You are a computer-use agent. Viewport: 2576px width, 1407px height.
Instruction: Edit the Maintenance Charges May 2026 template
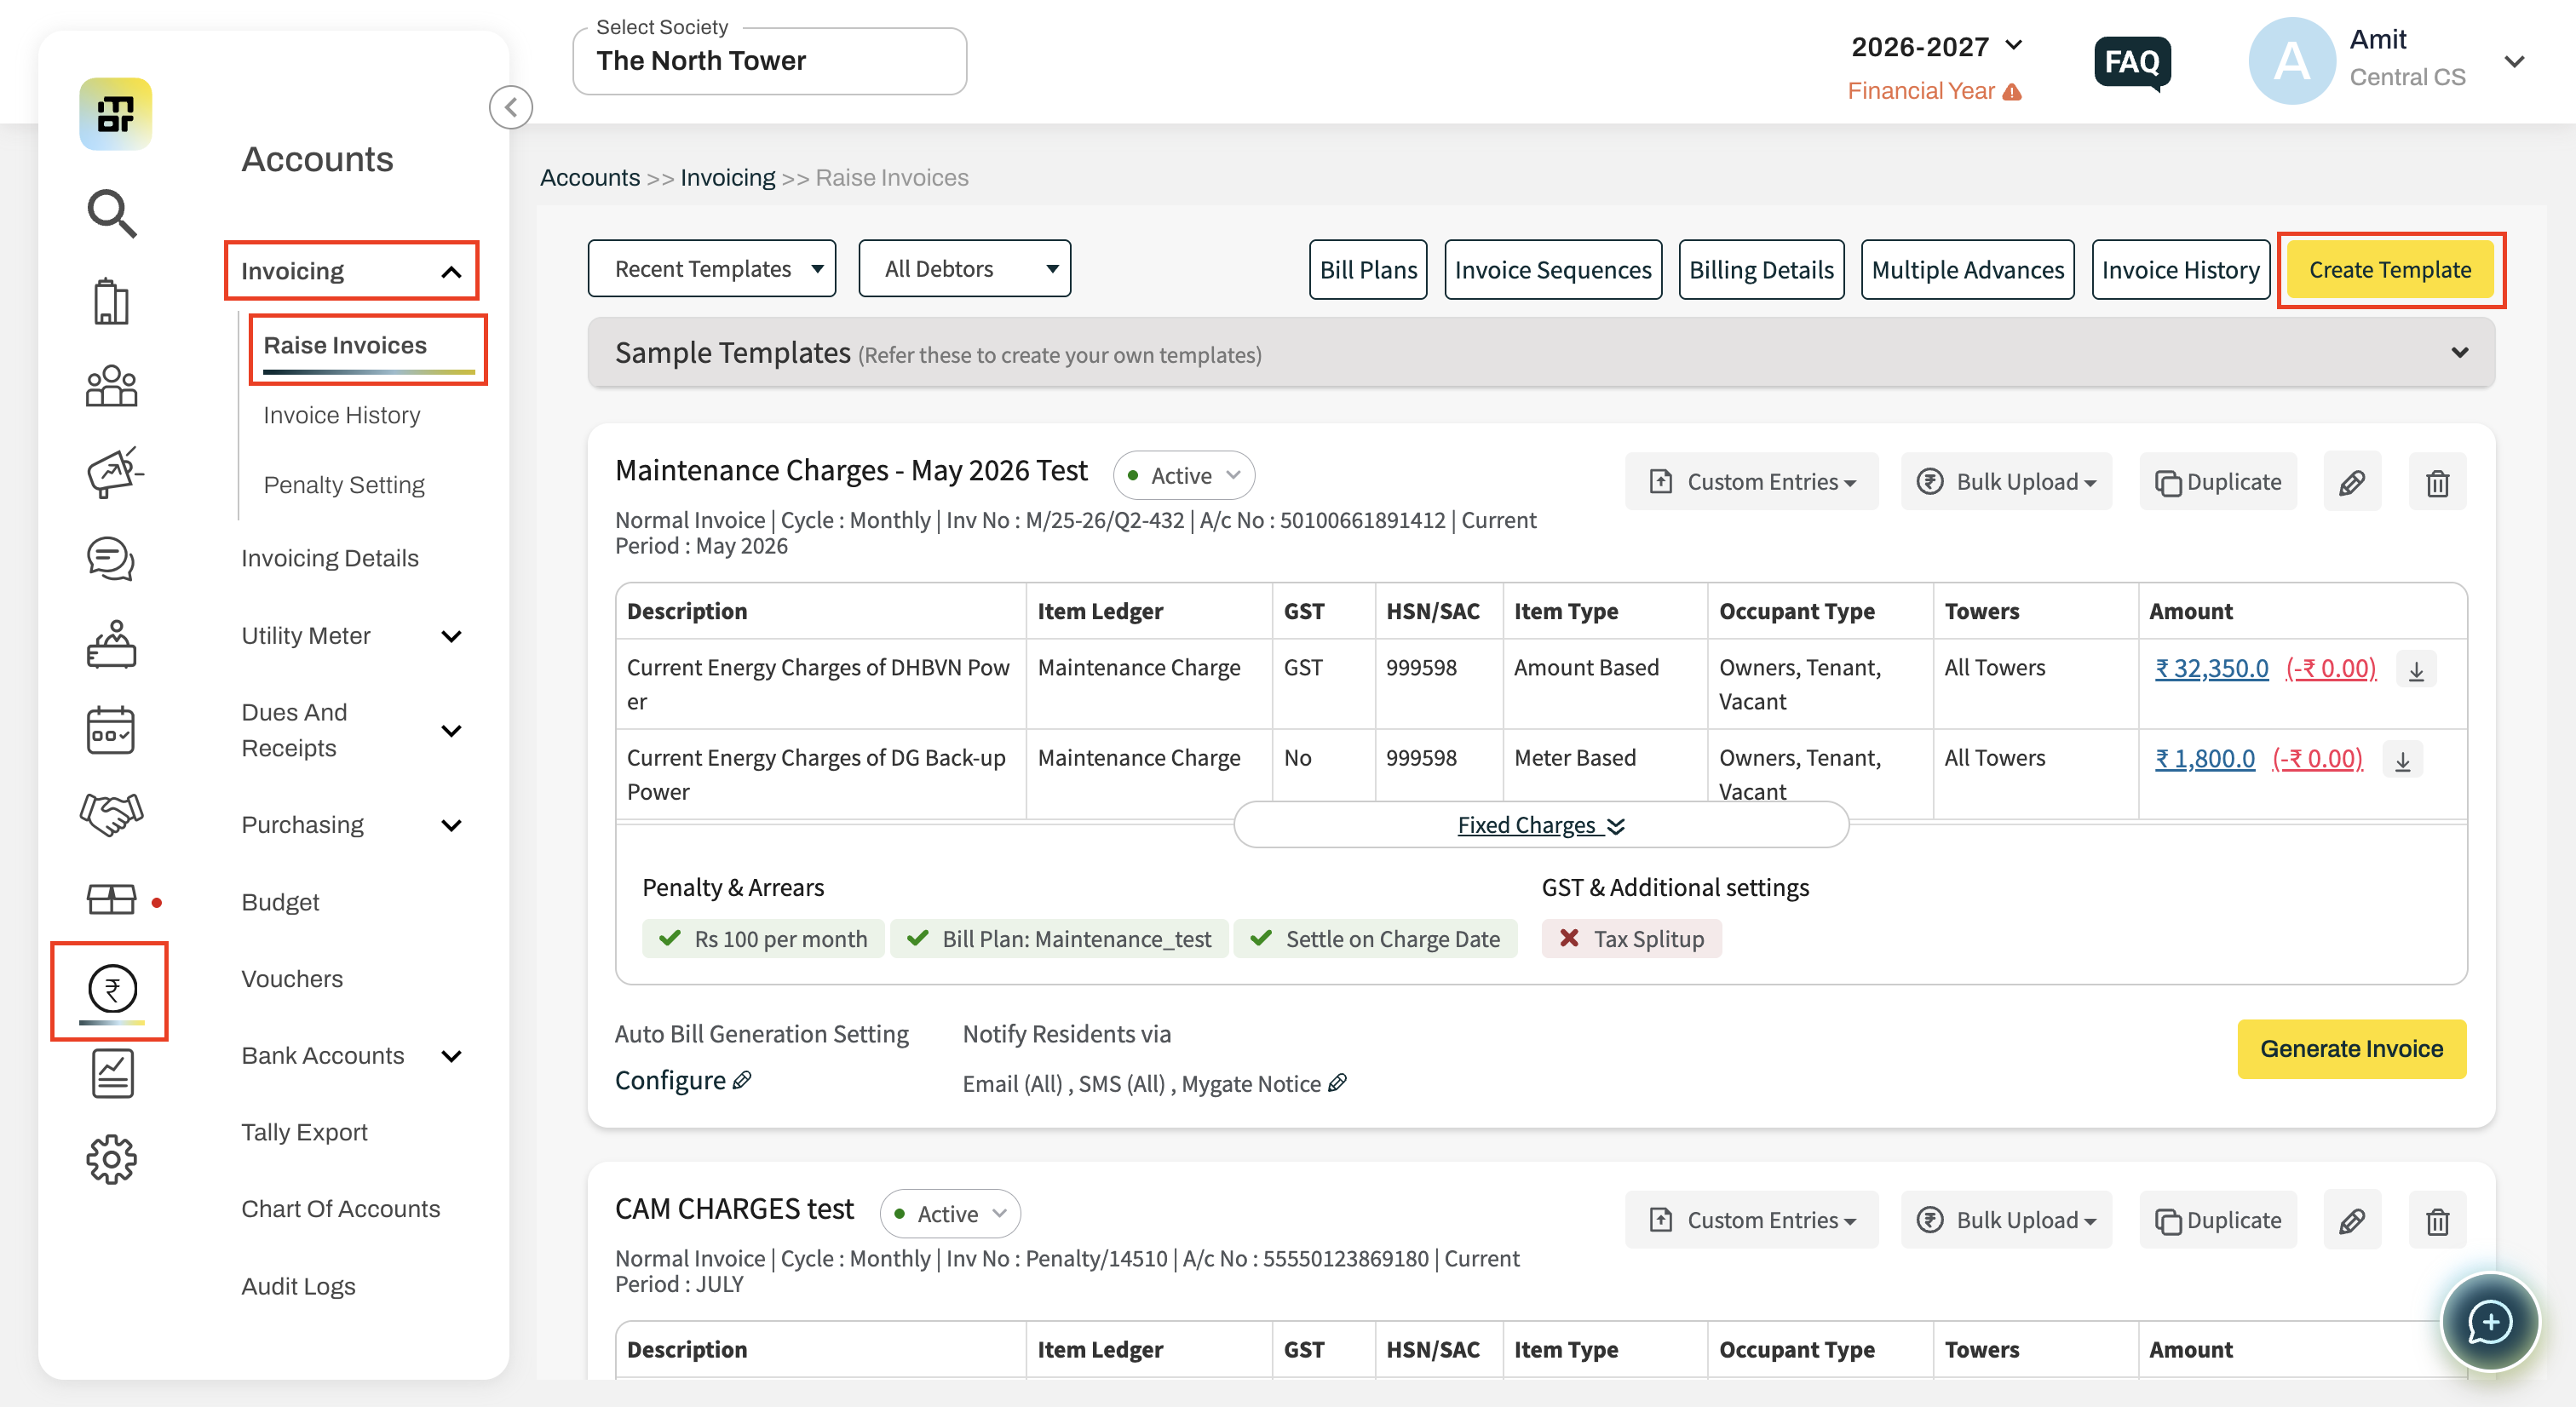(2352, 482)
